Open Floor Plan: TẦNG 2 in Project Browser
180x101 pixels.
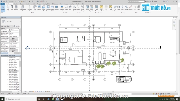(13, 73)
